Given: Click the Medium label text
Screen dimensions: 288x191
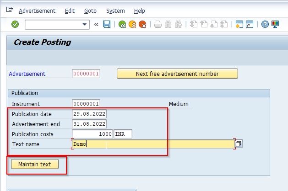Looking at the screenshot, I should click(179, 104).
